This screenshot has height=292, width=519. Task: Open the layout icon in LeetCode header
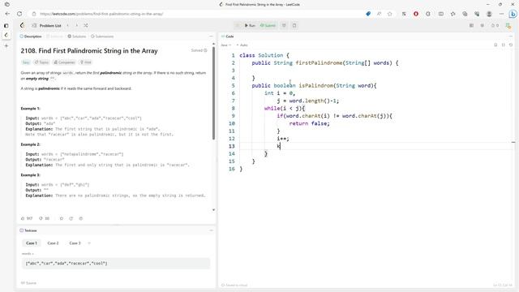471,25
